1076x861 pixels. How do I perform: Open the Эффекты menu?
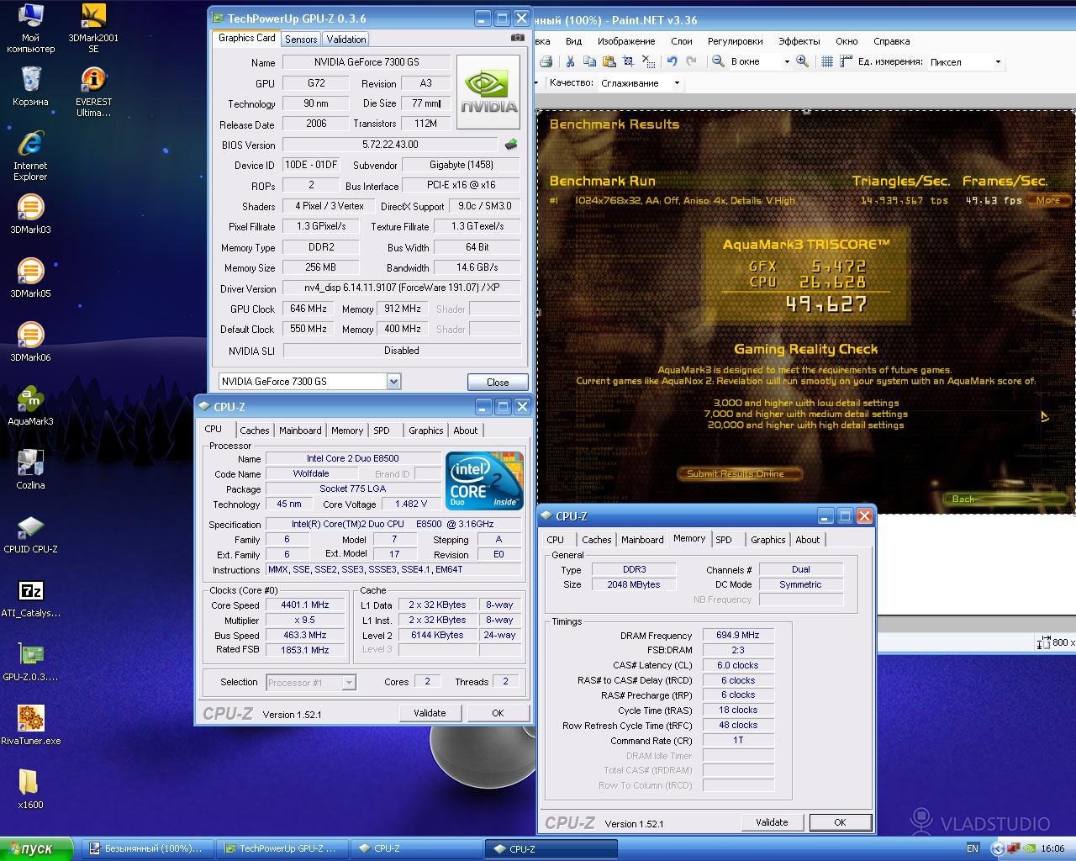(x=799, y=41)
